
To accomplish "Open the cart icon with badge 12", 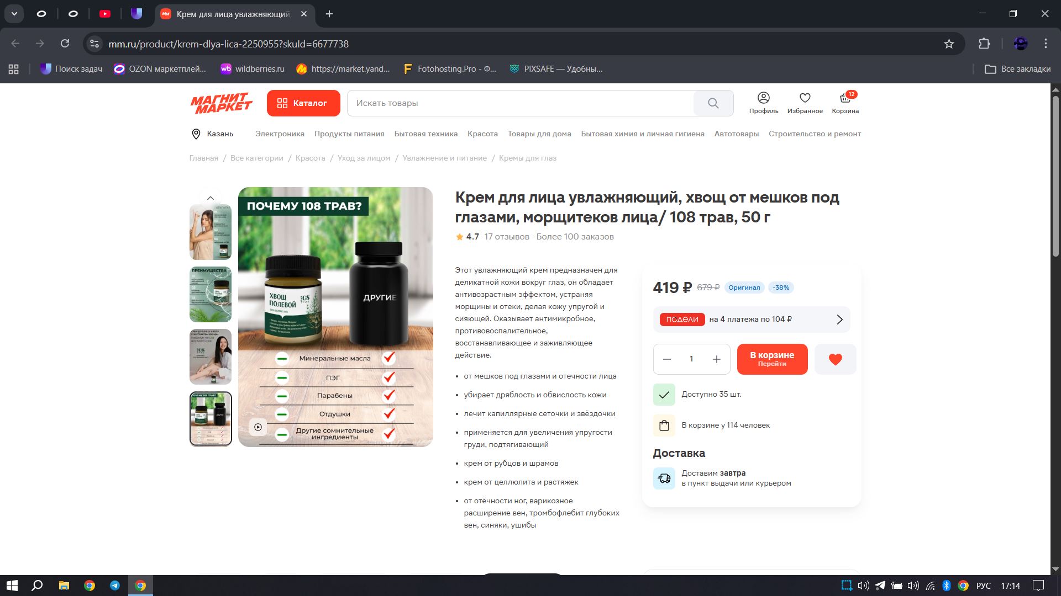I will tap(845, 99).
